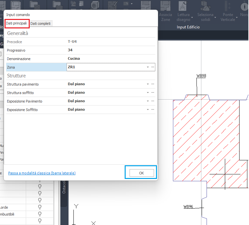Toggle the lightbulb just above the Lorde row
Image resolution: width=249 pixels, height=225 pixels.
coord(40,200)
